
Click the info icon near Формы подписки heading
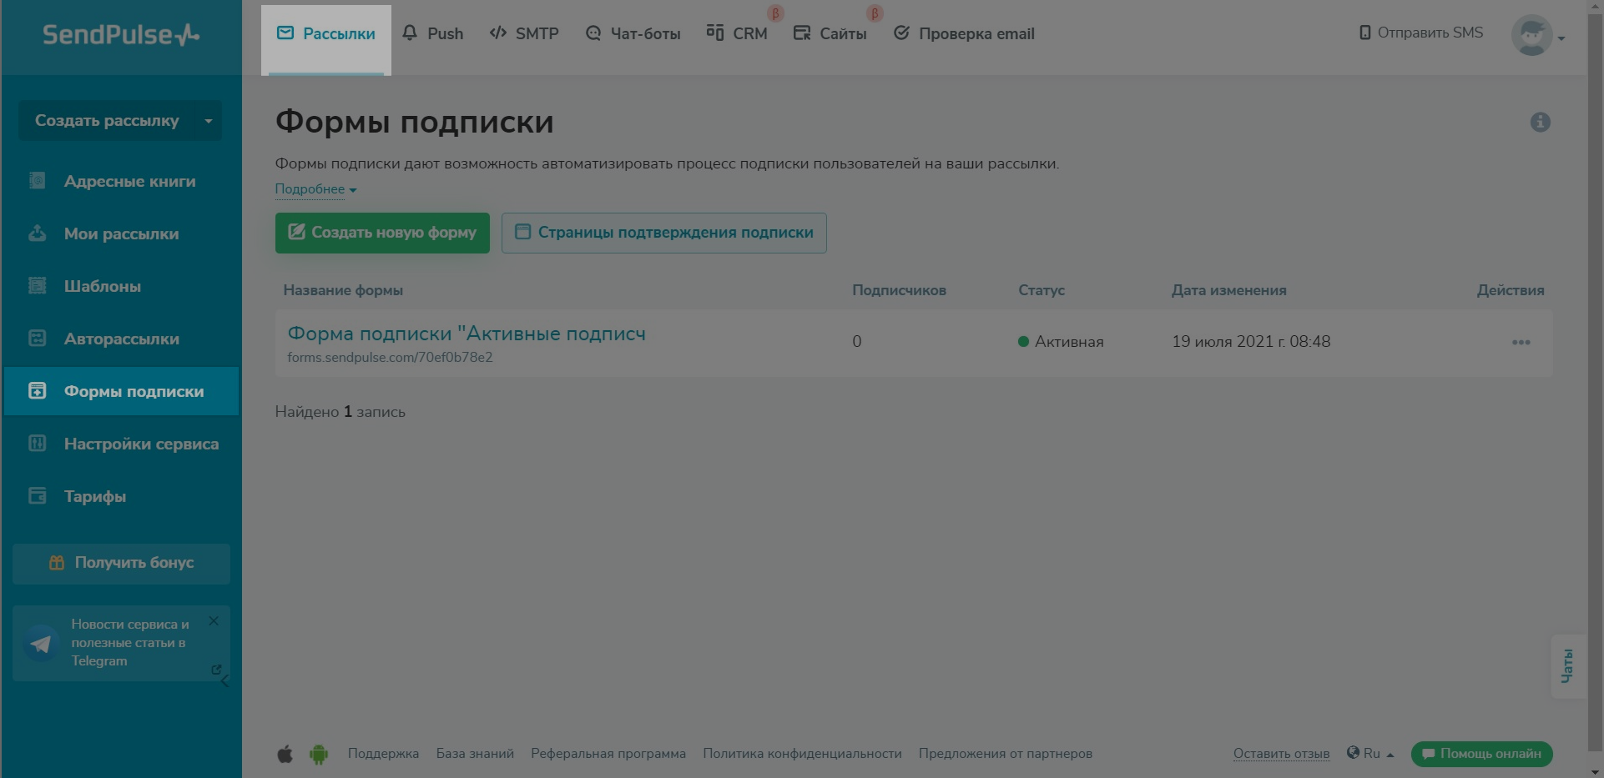1540,122
